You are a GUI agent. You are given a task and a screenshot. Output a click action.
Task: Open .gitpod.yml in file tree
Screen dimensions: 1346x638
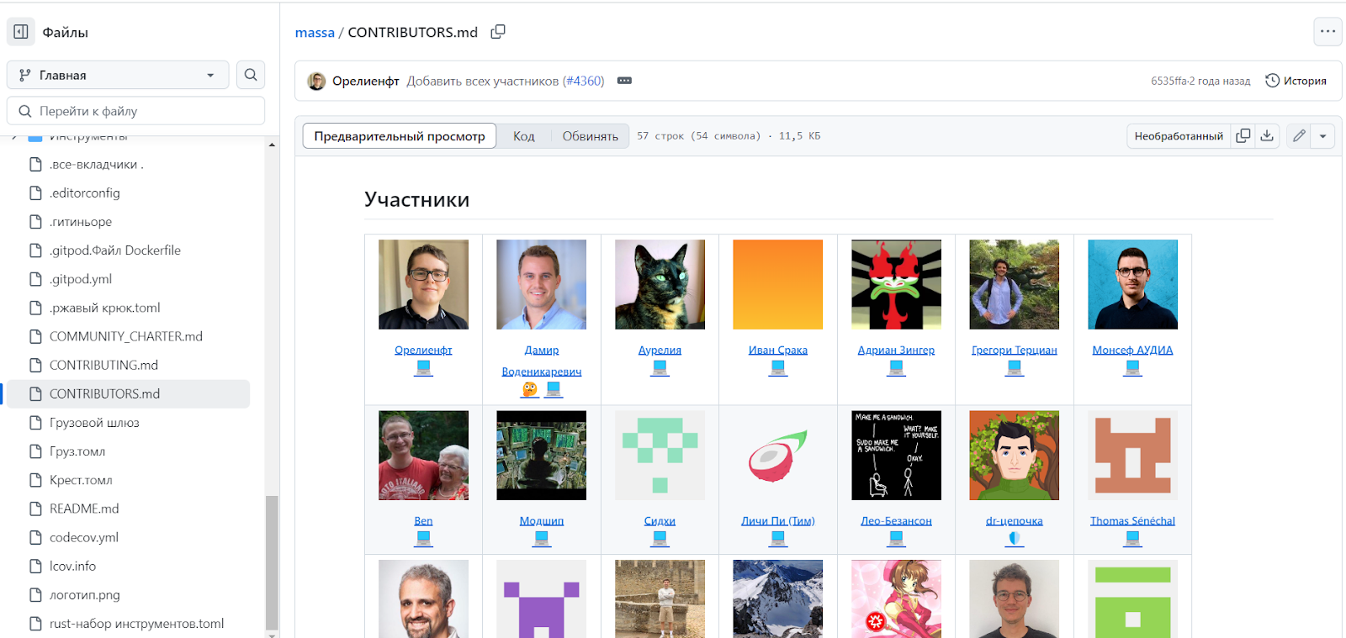pyautogui.click(x=80, y=279)
